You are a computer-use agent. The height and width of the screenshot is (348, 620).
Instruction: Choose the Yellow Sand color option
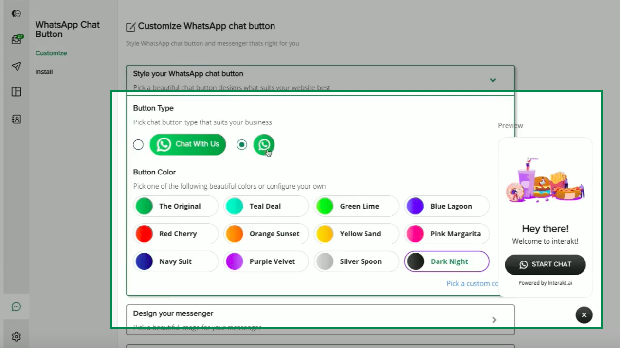[x=356, y=234]
